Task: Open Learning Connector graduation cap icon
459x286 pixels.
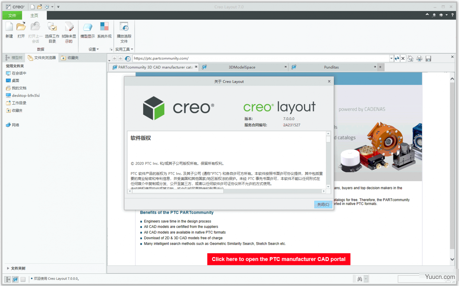Action: tap(441, 15)
